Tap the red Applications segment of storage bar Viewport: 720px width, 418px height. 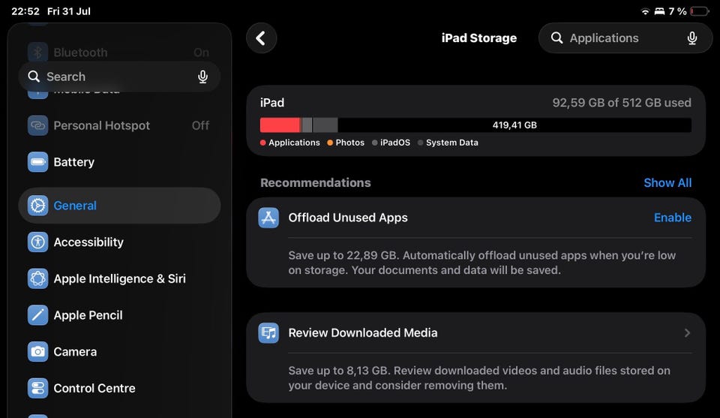[x=280, y=125]
